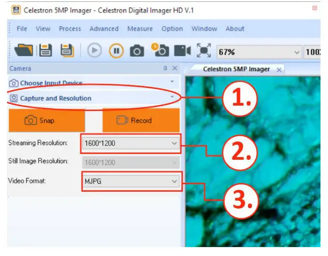Pause the stream with the orange Pause icon

[116, 51]
